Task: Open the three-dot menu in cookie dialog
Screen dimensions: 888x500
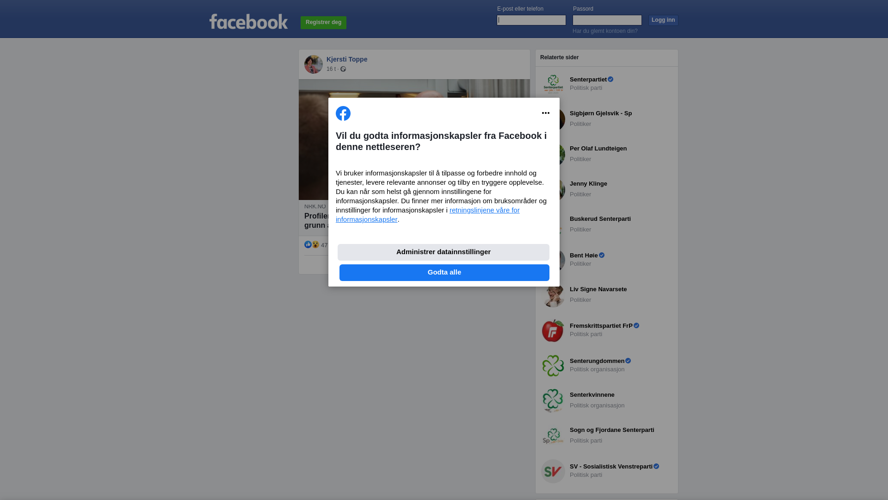Action: (546, 113)
